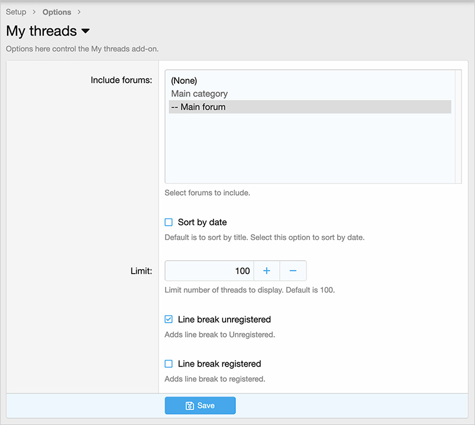The width and height of the screenshot is (475, 425).
Task: Choose '-- Main forum' in the forums list
Action: tap(198, 107)
